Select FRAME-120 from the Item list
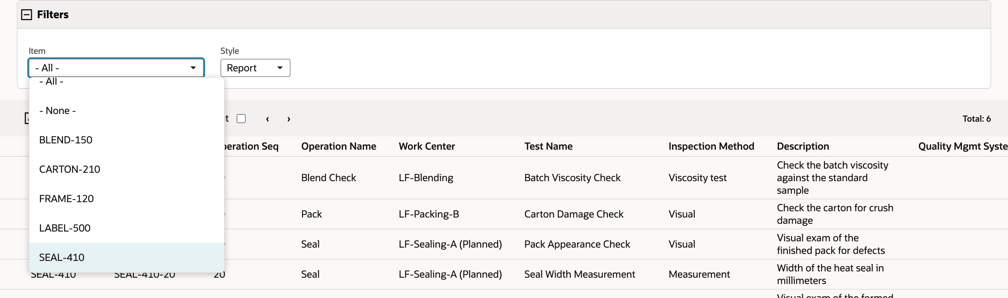 pos(127,199)
